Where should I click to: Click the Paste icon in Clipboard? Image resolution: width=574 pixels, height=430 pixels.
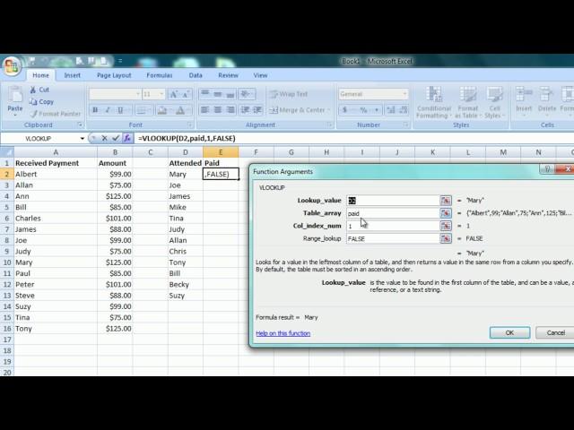pos(14,97)
